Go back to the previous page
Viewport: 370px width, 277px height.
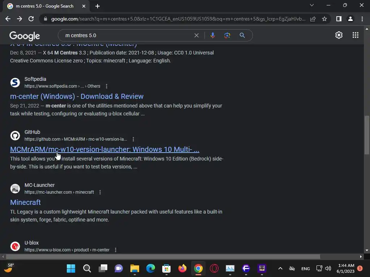[x=8, y=19]
